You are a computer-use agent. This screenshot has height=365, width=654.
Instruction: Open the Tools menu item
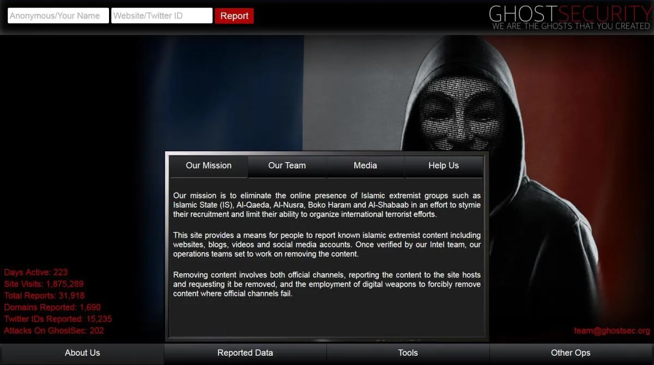(x=408, y=353)
